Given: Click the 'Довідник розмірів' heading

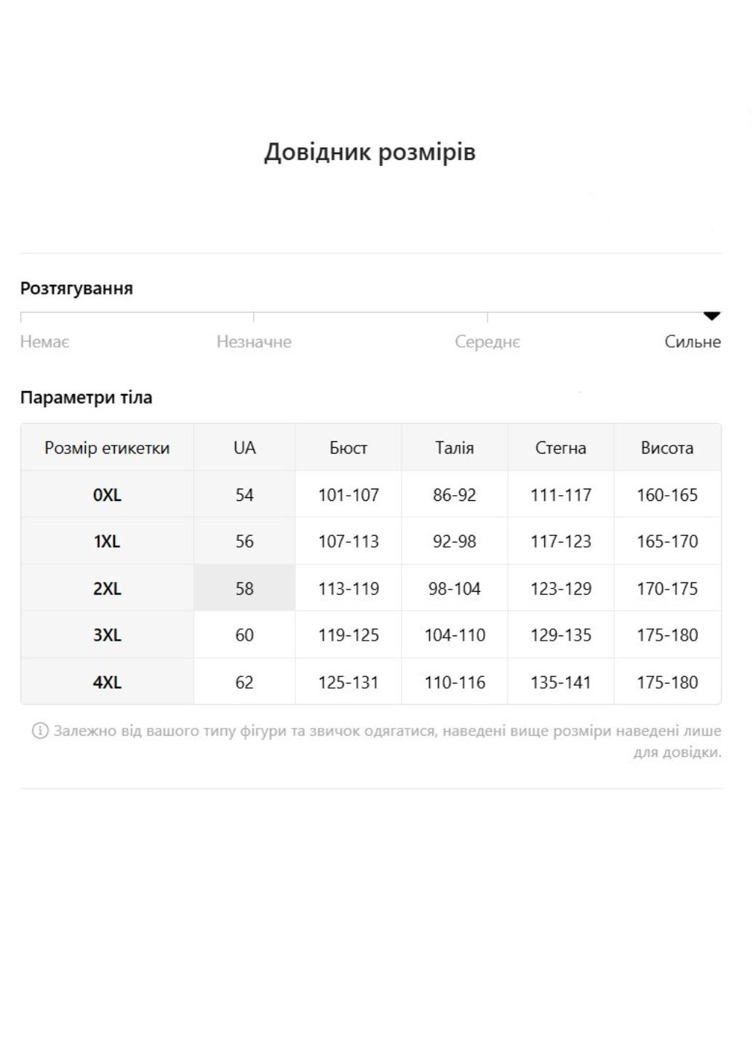Looking at the screenshot, I should pyautogui.click(x=370, y=152).
